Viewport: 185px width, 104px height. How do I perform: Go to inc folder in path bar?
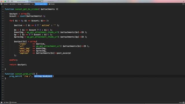coord(33,4)
